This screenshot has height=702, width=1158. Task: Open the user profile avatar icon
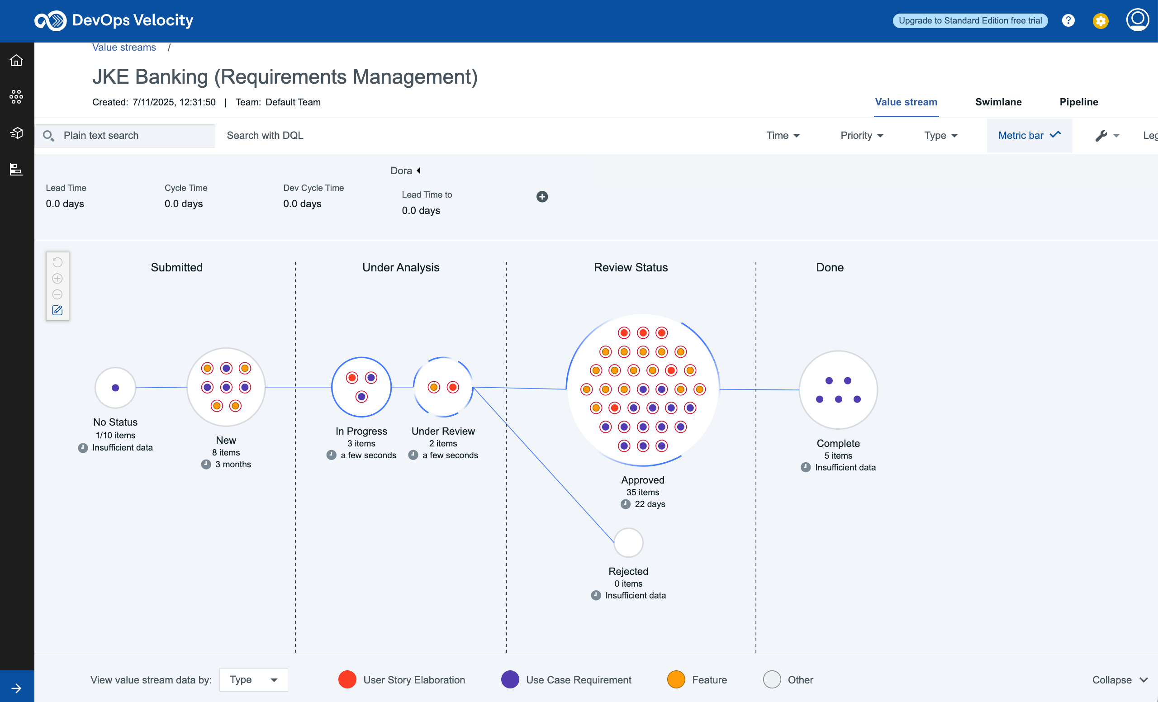pyautogui.click(x=1137, y=20)
